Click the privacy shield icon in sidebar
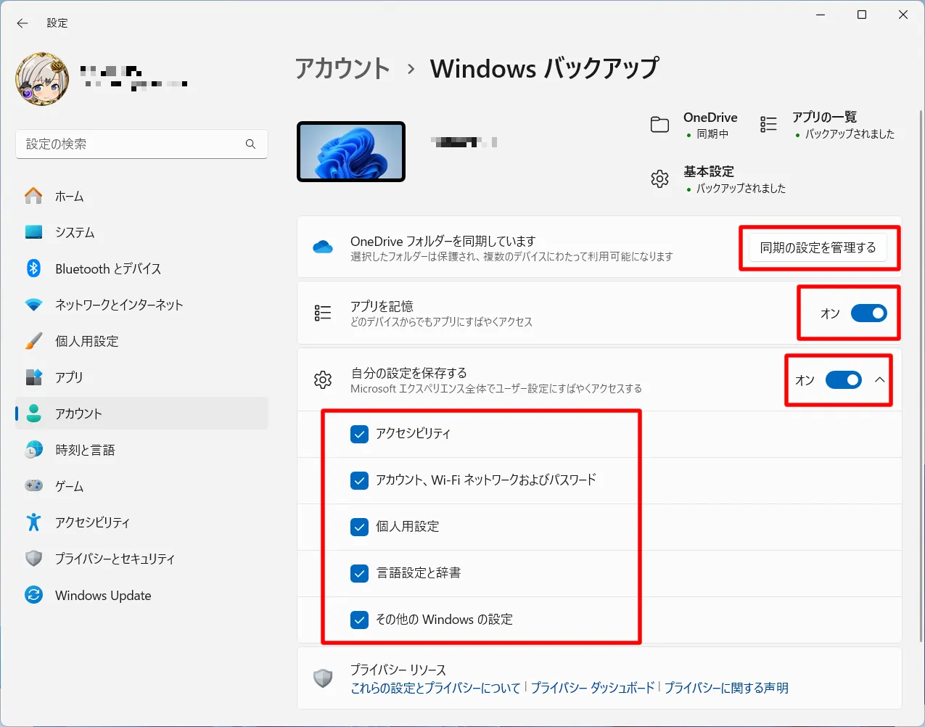925x727 pixels. [x=33, y=559]
